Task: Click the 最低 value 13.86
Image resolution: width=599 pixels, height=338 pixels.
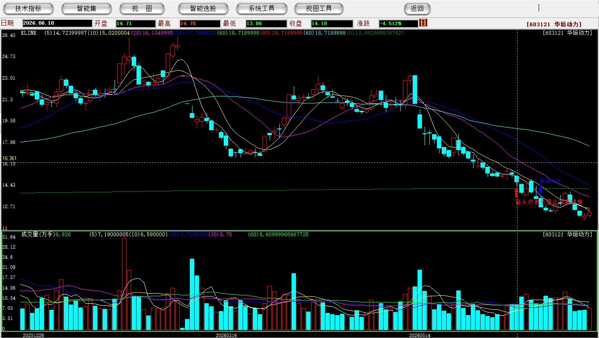Action: click(266, 23)
